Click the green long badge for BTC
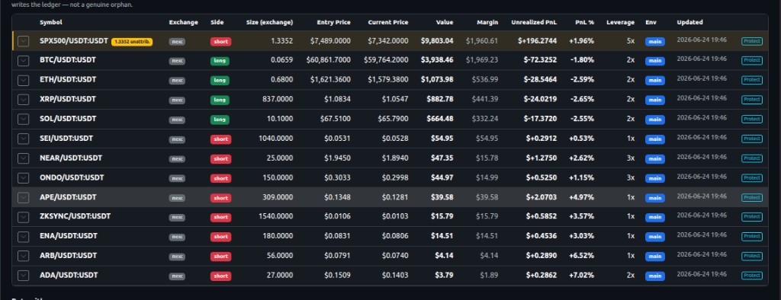 (x=220, y=61)
